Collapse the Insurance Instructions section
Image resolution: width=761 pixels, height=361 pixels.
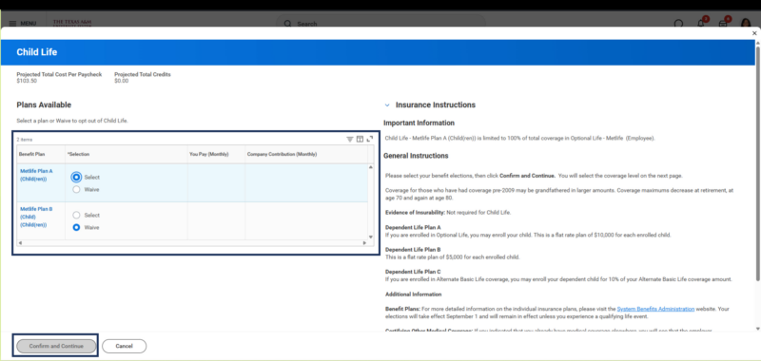387,104
